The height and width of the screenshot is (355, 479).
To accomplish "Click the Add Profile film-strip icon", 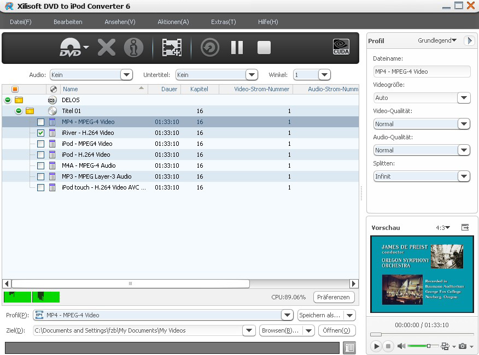I will coord(172,48).
